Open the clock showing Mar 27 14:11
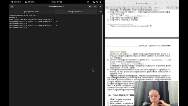This screenshot has width=188, height=106. coord(56,2)
